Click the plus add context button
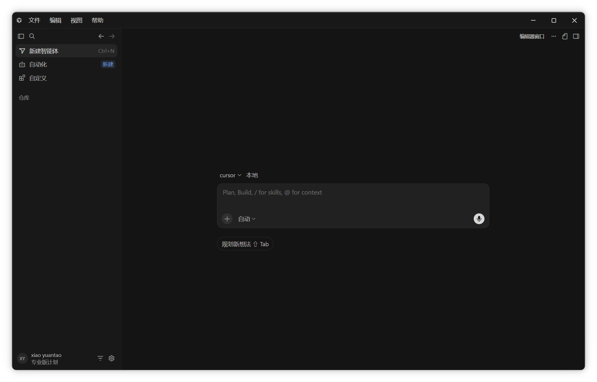 (x=227, y=219)
